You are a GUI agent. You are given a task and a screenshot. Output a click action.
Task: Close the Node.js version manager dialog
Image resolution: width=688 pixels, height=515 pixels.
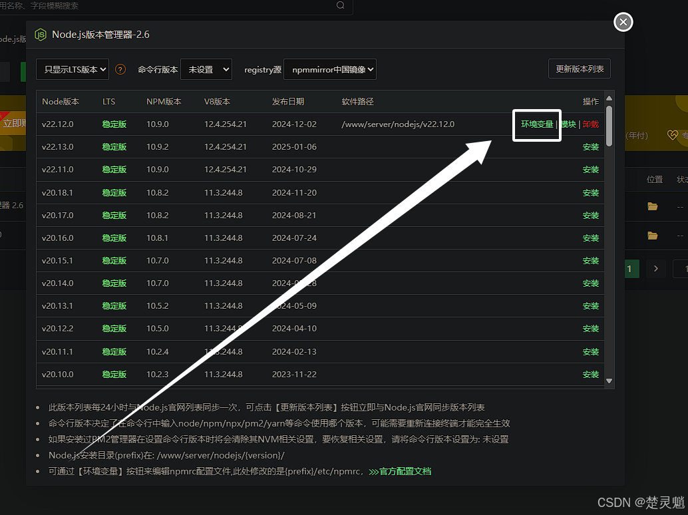[x=623, y=22]
